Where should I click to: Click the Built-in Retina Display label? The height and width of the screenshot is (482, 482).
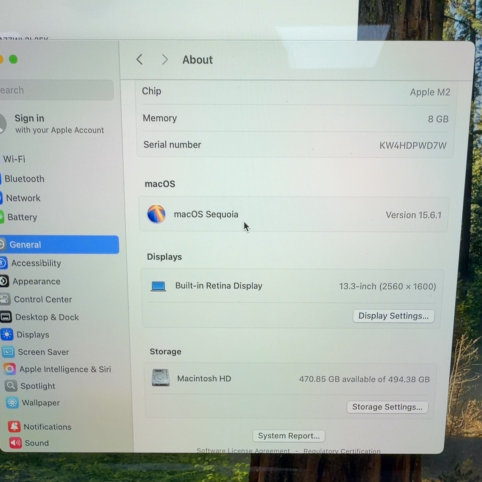[x=219, y=286]
